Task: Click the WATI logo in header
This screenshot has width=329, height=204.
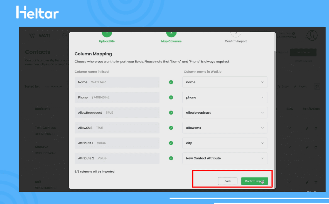Action: coord(40,36)
